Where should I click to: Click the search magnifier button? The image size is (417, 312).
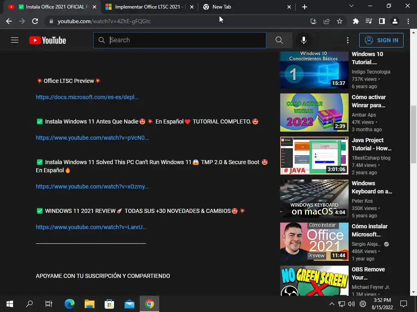tap(279, 40)
